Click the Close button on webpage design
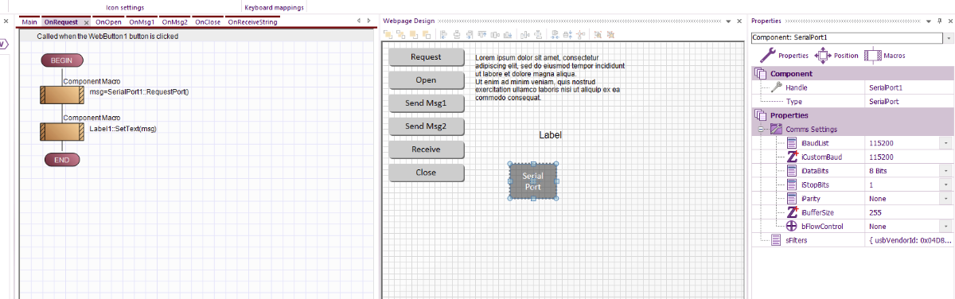This screenshot has height=299, width=955. pos(426,173)
